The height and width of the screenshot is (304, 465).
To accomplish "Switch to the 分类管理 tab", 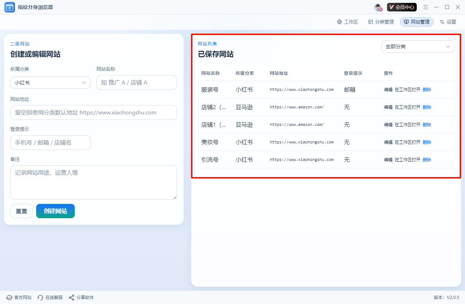I will click(x=381, y=22).
